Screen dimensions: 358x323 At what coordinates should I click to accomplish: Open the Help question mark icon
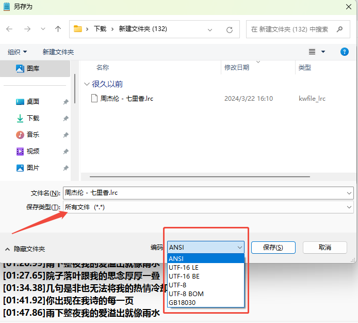(345, 52)
